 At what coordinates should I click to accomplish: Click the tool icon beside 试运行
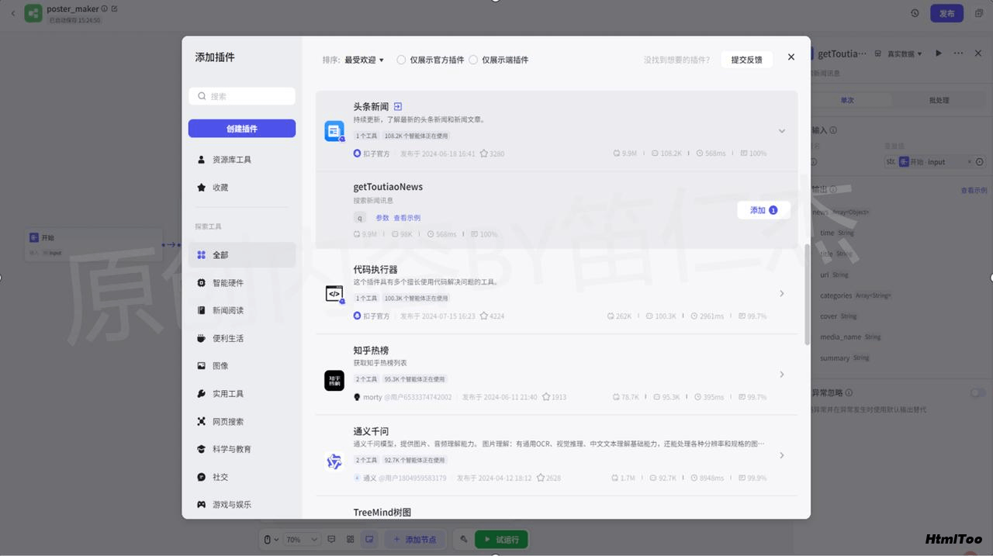click(463, 539)
